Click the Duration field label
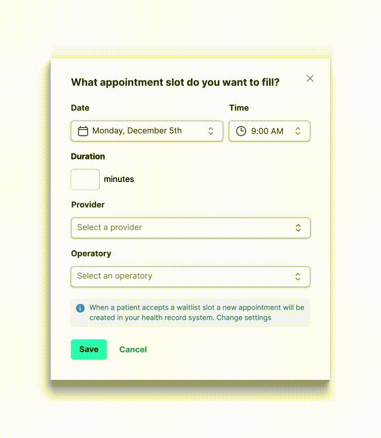Viewport: 381px width, 438px height. pos(88,156)
